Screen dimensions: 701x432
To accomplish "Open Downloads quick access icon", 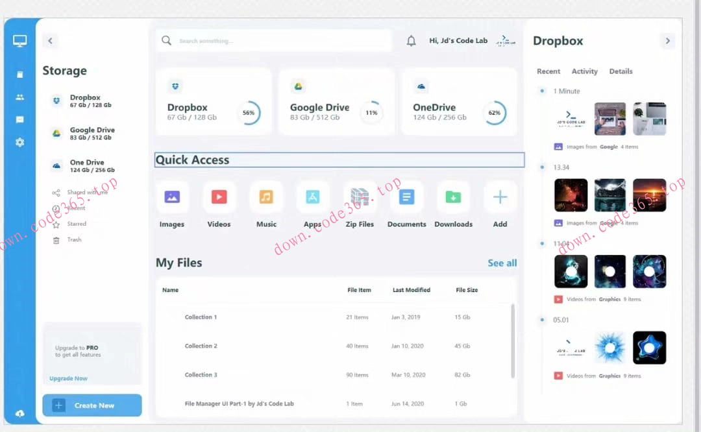I will tap(453, 197).
